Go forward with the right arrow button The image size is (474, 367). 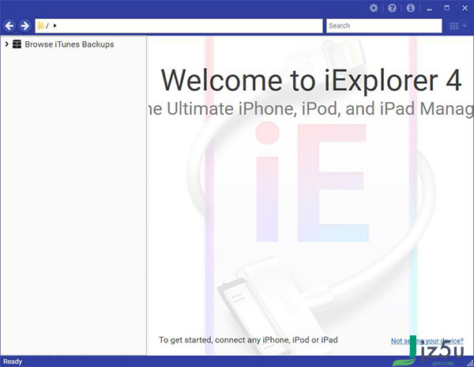coord(24,26)
